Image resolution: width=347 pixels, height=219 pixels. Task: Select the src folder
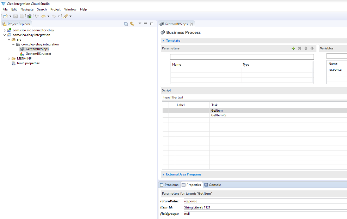point(19,40)
